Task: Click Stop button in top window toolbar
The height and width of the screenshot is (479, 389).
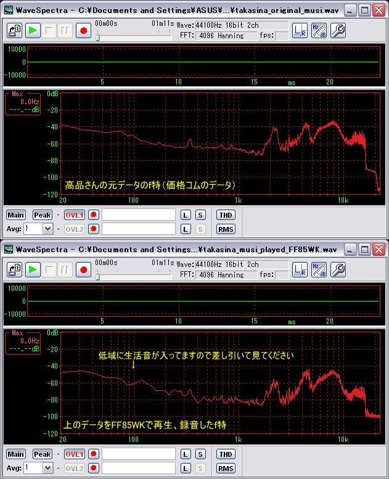Action: click(x=49, y=31)
